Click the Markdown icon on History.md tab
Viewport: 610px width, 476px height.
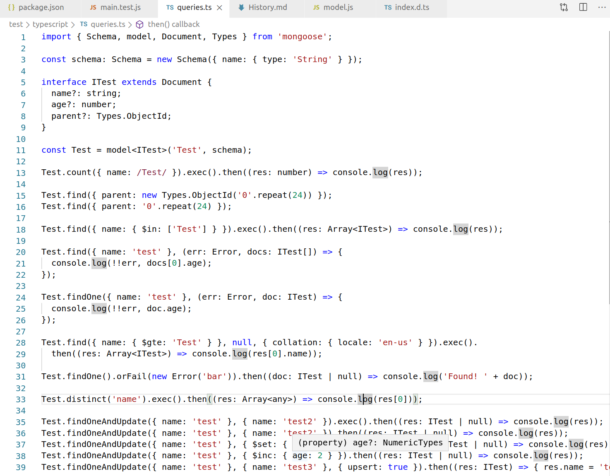[x=241, y=7]
